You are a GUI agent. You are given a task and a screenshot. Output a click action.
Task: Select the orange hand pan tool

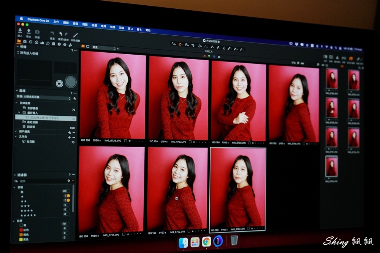180,44
